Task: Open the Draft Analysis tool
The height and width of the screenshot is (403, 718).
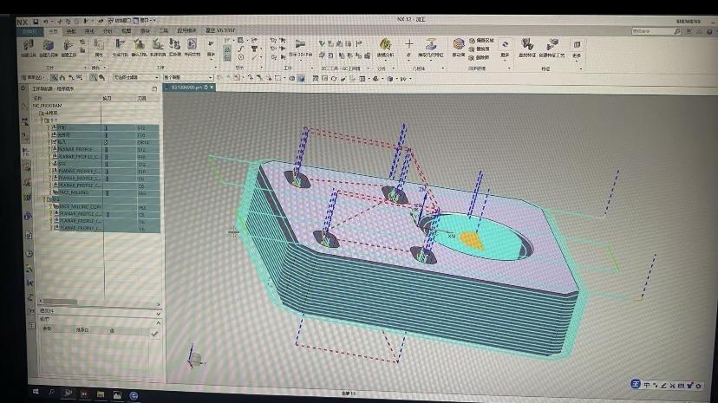Action: tap(384, 46)
